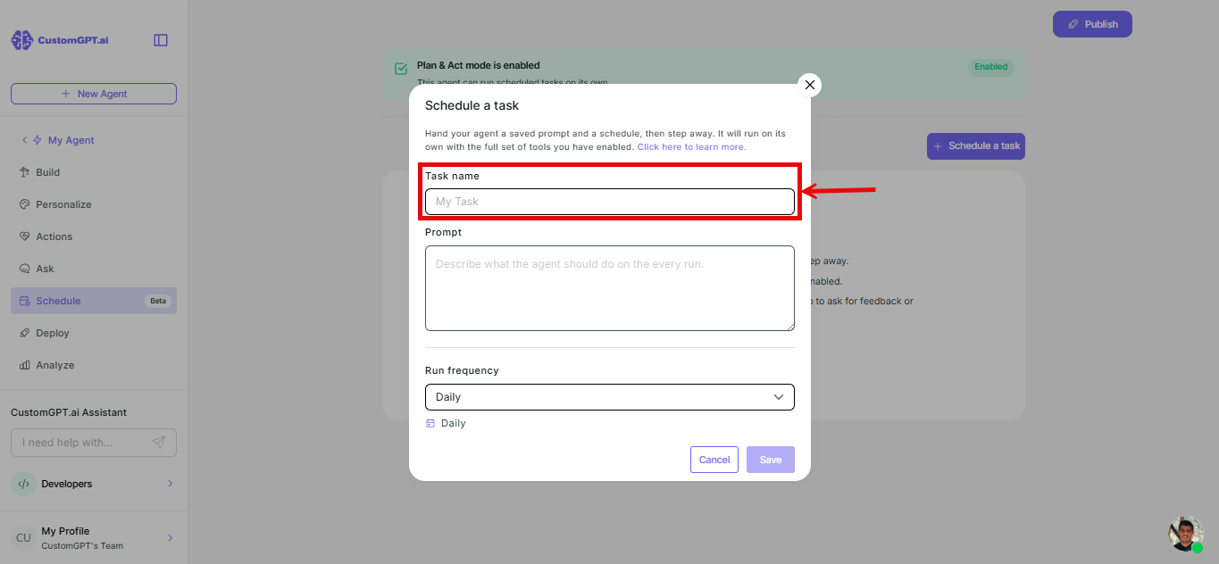
Task: Click the CustomGPT.ai brain logo
Action: click(x=21, y=40)
